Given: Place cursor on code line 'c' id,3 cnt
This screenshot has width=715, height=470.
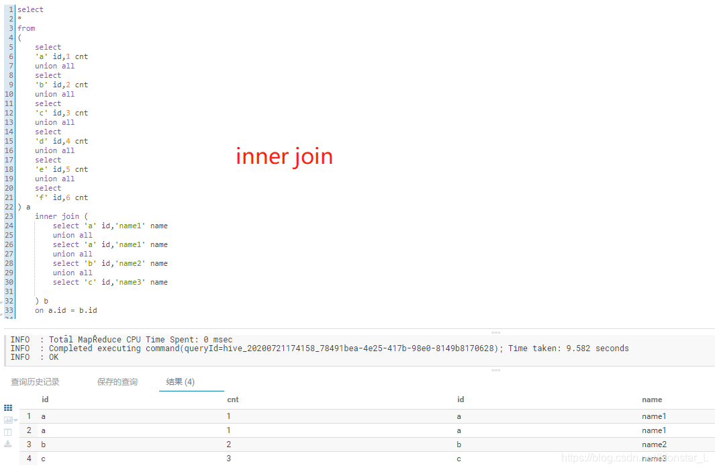Looking at the screenshot, I should point(62,113).
